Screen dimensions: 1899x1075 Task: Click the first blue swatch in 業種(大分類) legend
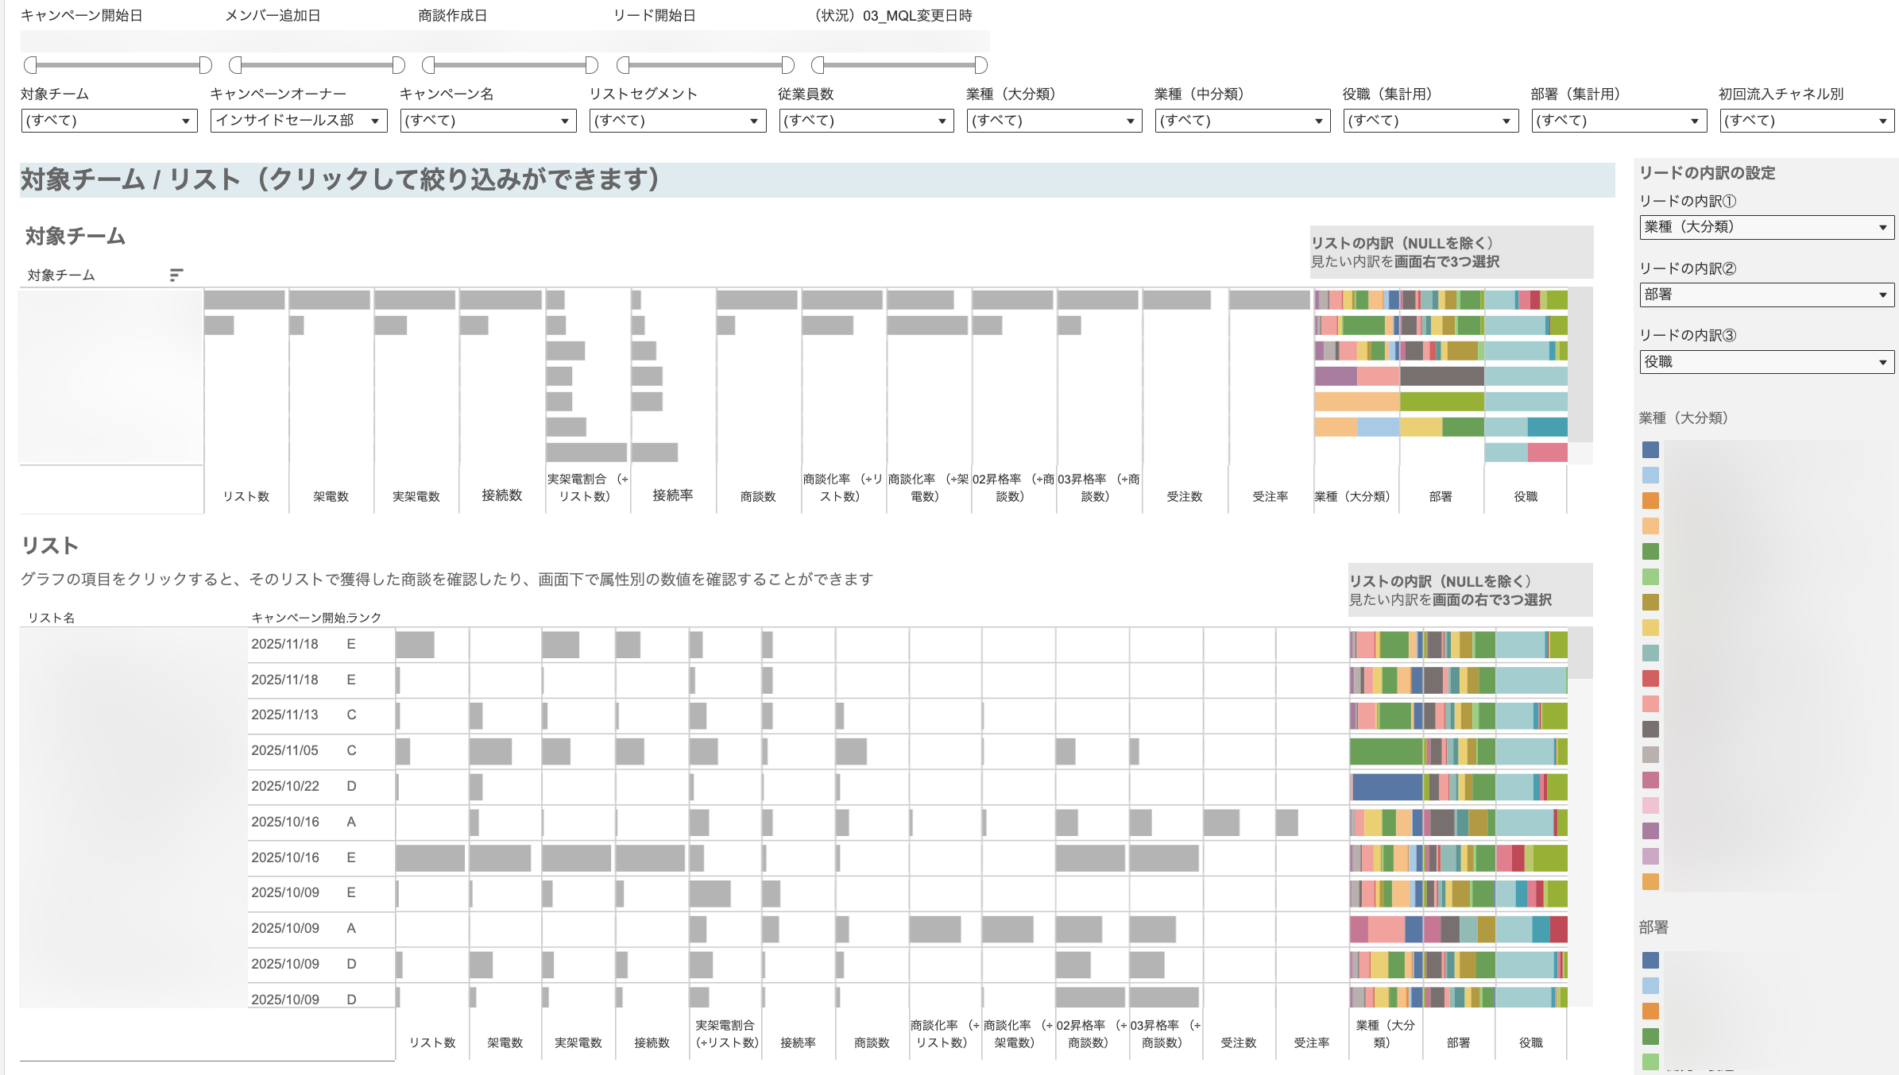click(1650, 450)
